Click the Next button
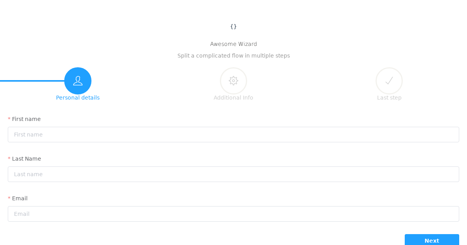The width and height of the screenshot is (467, 245). [432, 240]
